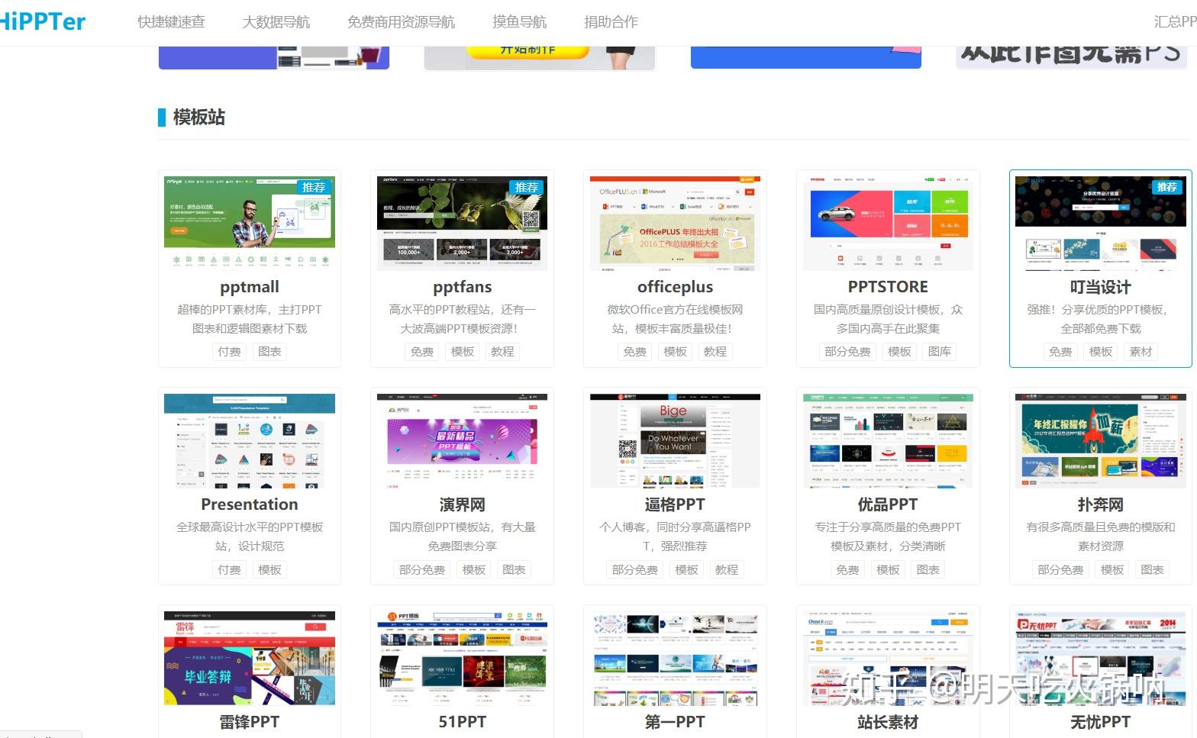Open the 演界网 site thumbnail
Screen dimensions: 1197x738
462,440
